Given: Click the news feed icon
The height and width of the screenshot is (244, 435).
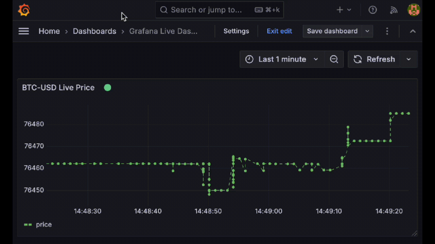Looking at the screenshot, I should [394, 10].
